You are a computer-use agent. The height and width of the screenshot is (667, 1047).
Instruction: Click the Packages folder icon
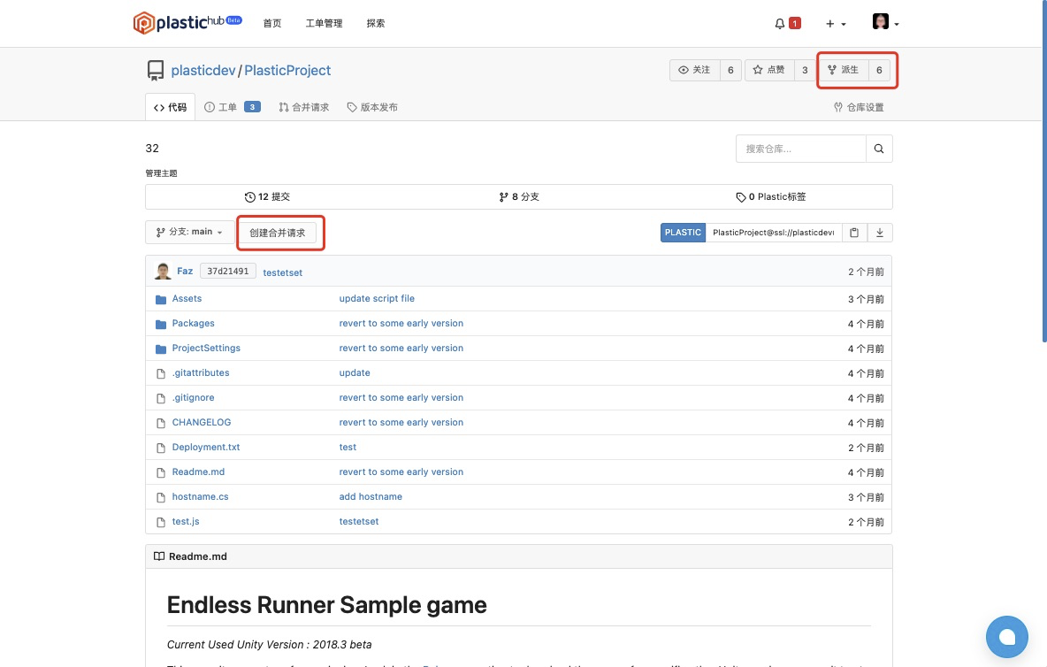pyautogui.click(x=161, y=324)
